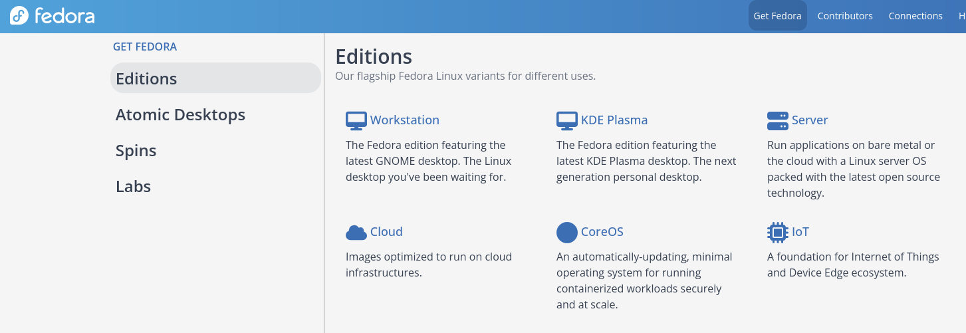966x333 pixels.
Task: Click 'latest KDE Plasma desktop' description text
Action: [x=623, y=161]
